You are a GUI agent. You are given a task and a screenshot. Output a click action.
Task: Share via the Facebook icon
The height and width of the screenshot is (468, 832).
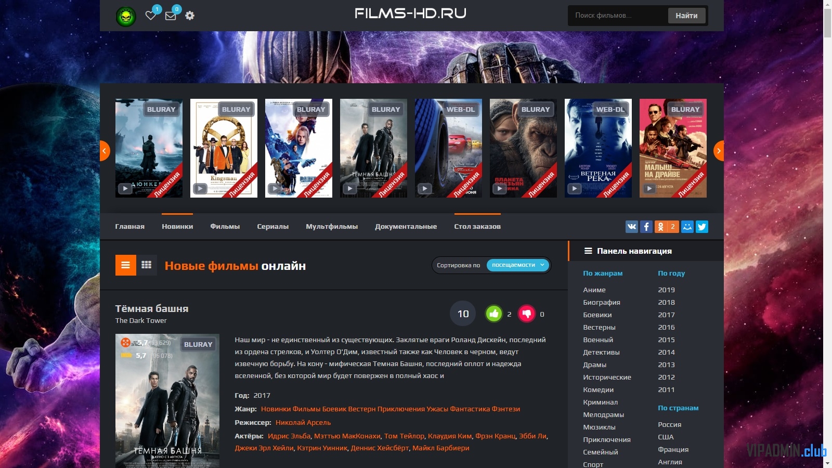click(646, 227)
